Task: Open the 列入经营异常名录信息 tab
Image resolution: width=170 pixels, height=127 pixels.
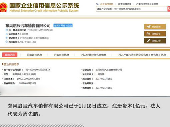Action: [94, 55]
